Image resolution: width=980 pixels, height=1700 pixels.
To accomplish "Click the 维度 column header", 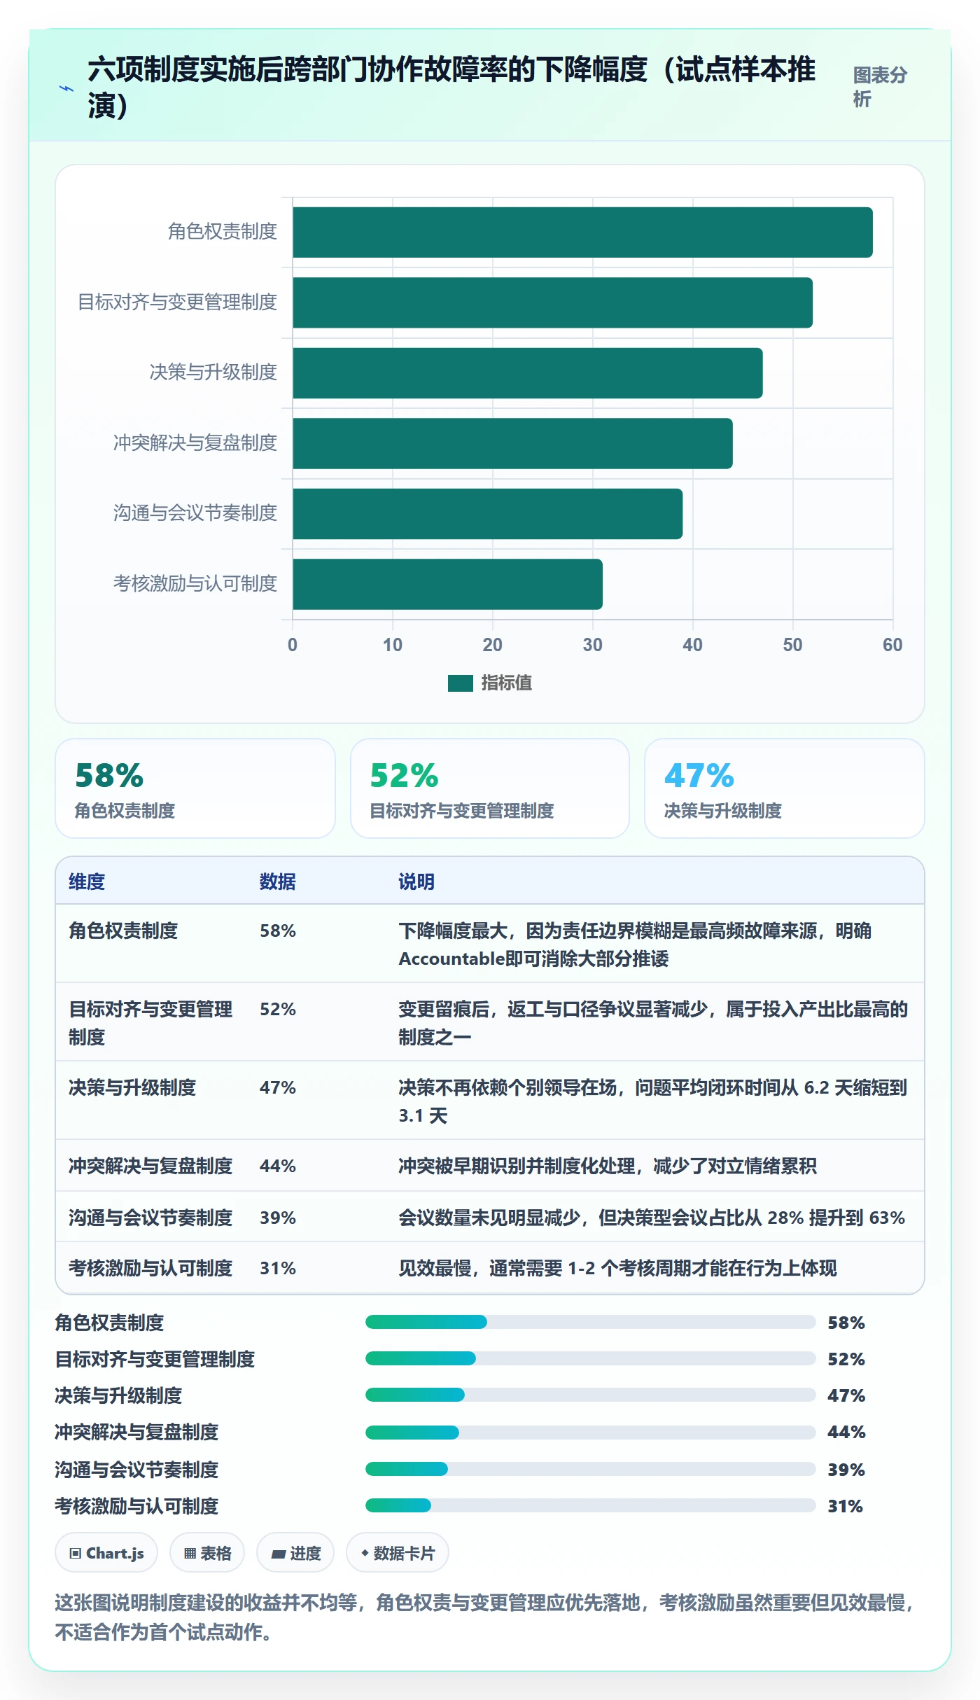I will (87, 882).
